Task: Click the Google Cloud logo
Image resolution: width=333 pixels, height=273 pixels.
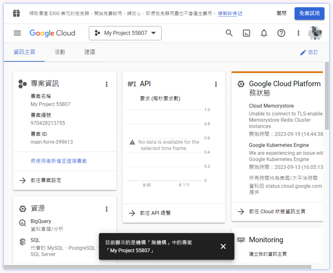Action: pos(52,33)
